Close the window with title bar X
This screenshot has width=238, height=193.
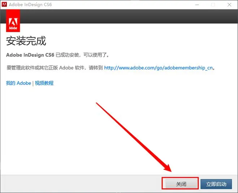(x=229, y=5)
